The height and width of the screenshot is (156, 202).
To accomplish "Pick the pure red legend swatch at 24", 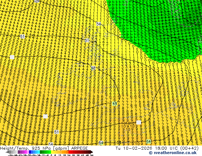I will (x=69, y=152).
